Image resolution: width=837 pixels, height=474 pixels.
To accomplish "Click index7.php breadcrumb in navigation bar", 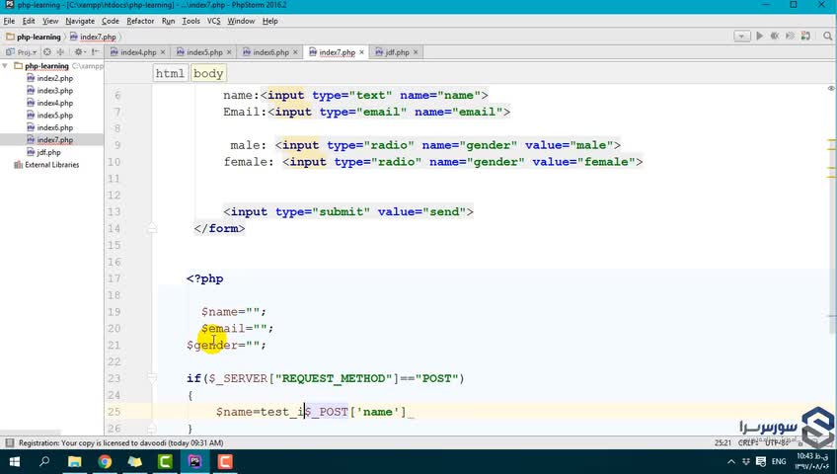I will pos(93,37).
